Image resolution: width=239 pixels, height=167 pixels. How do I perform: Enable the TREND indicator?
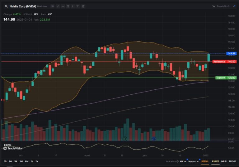click(232, 161)
